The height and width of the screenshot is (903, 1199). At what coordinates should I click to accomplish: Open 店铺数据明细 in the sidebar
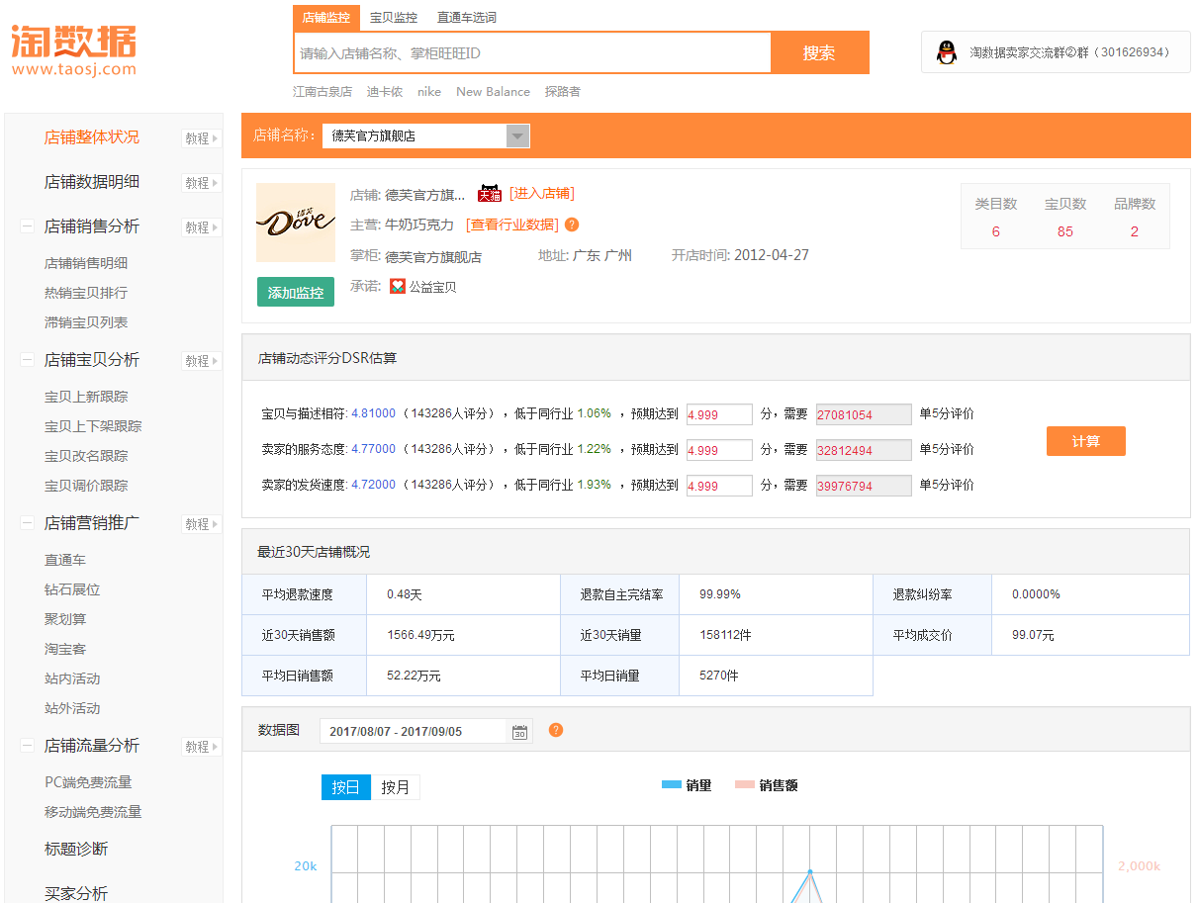pos(92,182)
